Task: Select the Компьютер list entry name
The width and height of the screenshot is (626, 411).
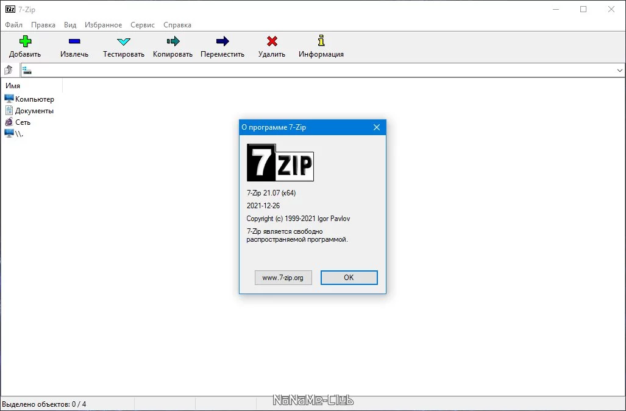Action: click(x=35, y=99)
